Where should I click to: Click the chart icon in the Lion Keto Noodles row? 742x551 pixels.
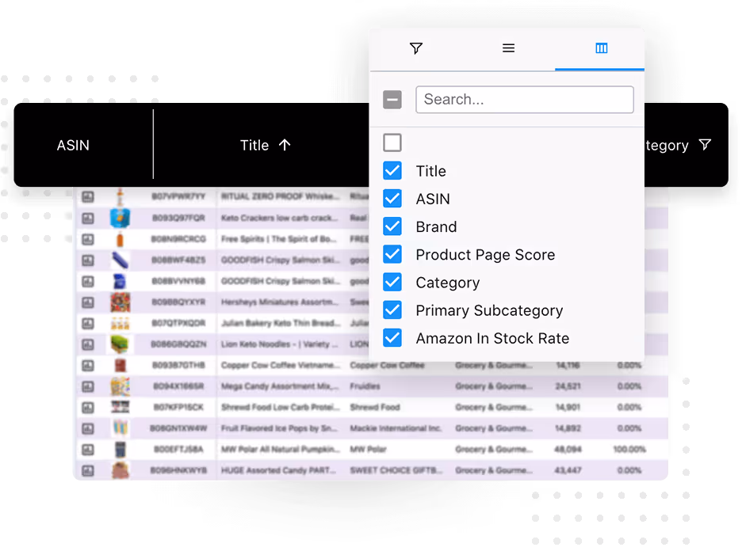click(x=88, y=344)
